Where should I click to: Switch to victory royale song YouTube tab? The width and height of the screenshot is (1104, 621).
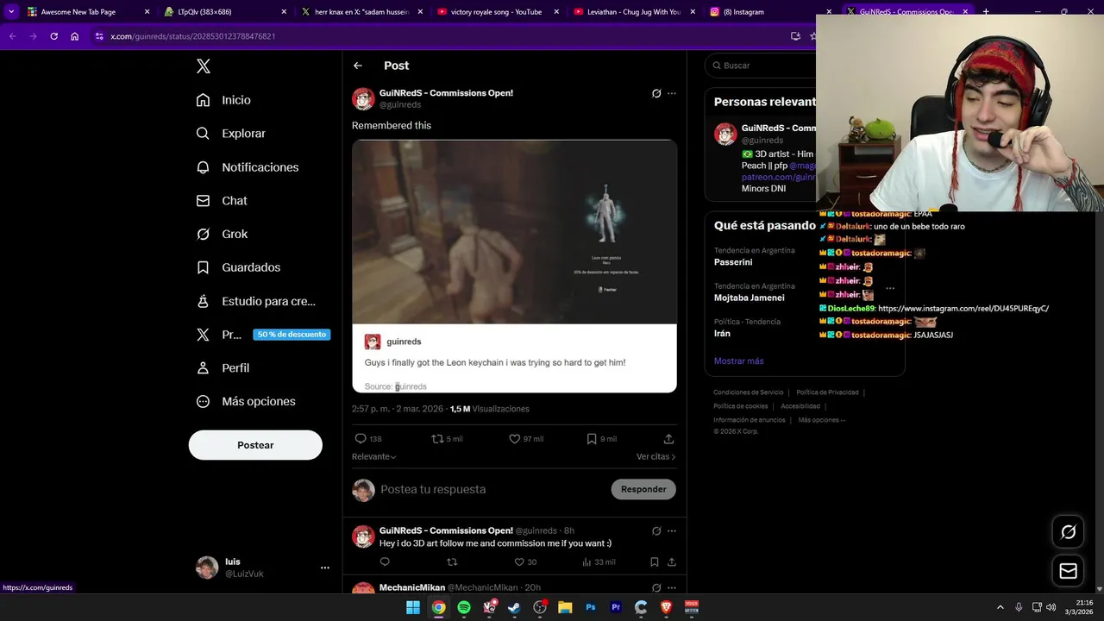tap(499, 12)
